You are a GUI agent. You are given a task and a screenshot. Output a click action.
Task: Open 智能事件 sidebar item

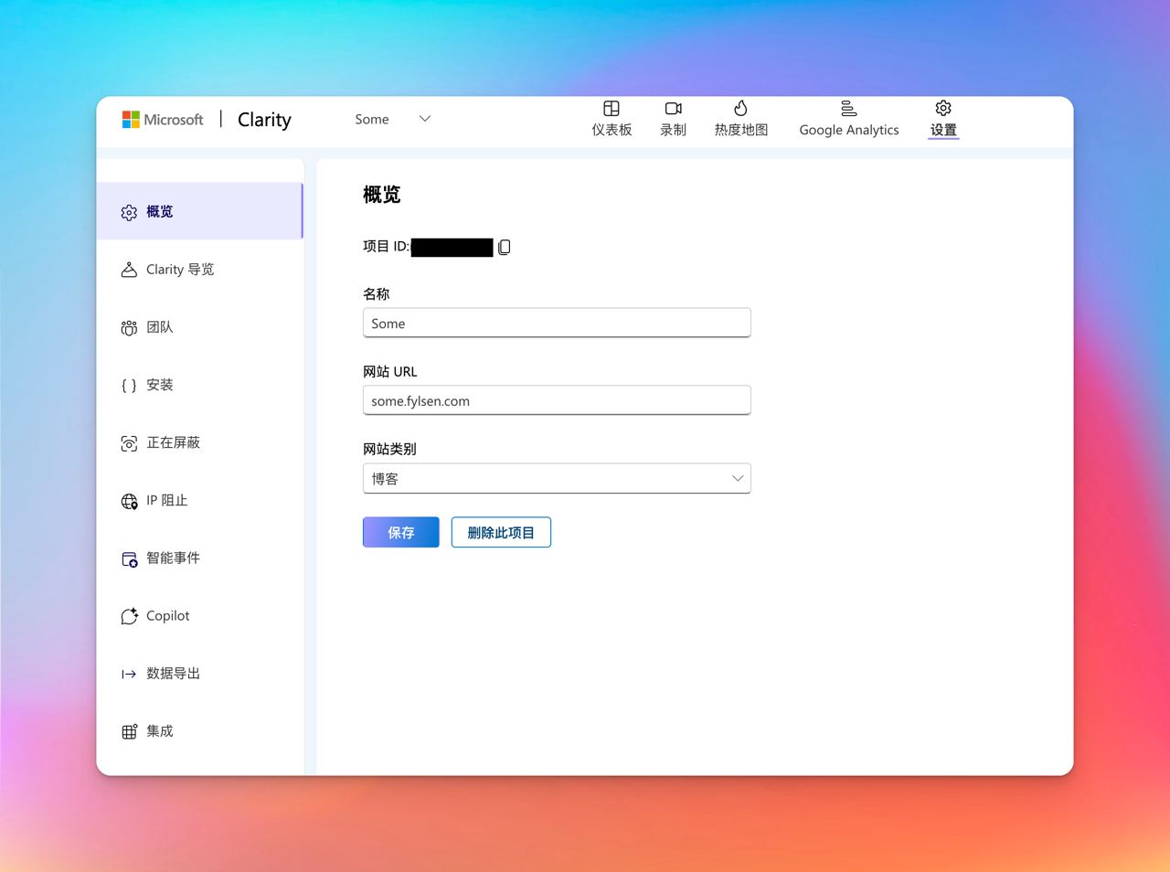199,558
